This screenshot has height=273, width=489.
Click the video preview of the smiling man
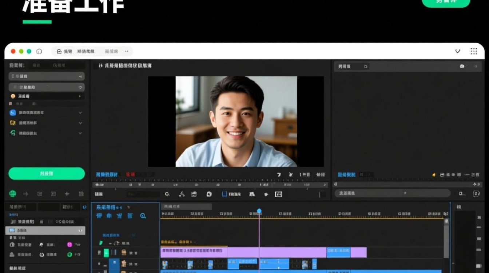236,121
